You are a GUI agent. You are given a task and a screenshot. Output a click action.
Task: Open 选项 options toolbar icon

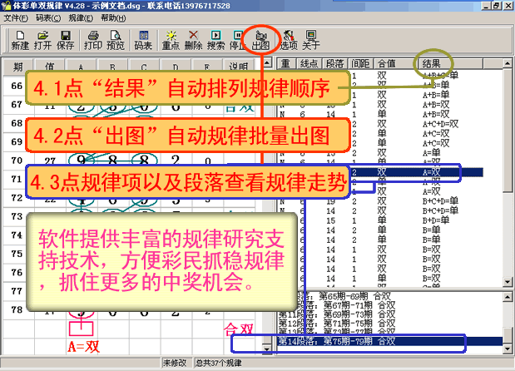point(289,40)
